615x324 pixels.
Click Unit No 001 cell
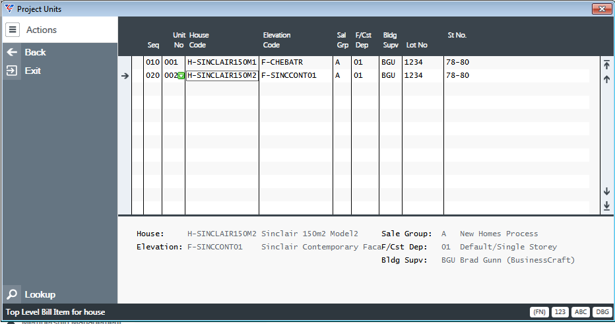(x=174, y=62)
